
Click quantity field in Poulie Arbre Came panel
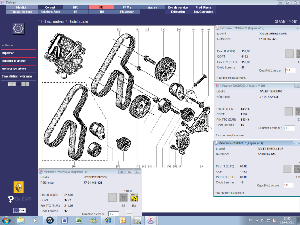click(x=290, y=70)
